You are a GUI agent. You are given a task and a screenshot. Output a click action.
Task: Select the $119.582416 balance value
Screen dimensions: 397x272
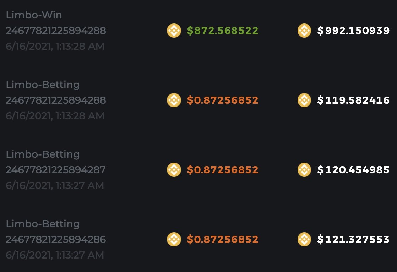[353, 100]
